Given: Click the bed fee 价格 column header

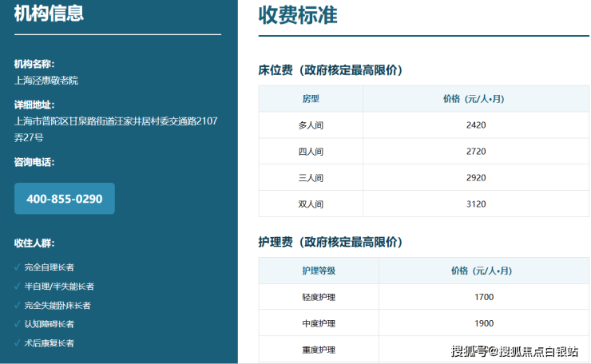Looking at the screenshot, I should (476, 99).
